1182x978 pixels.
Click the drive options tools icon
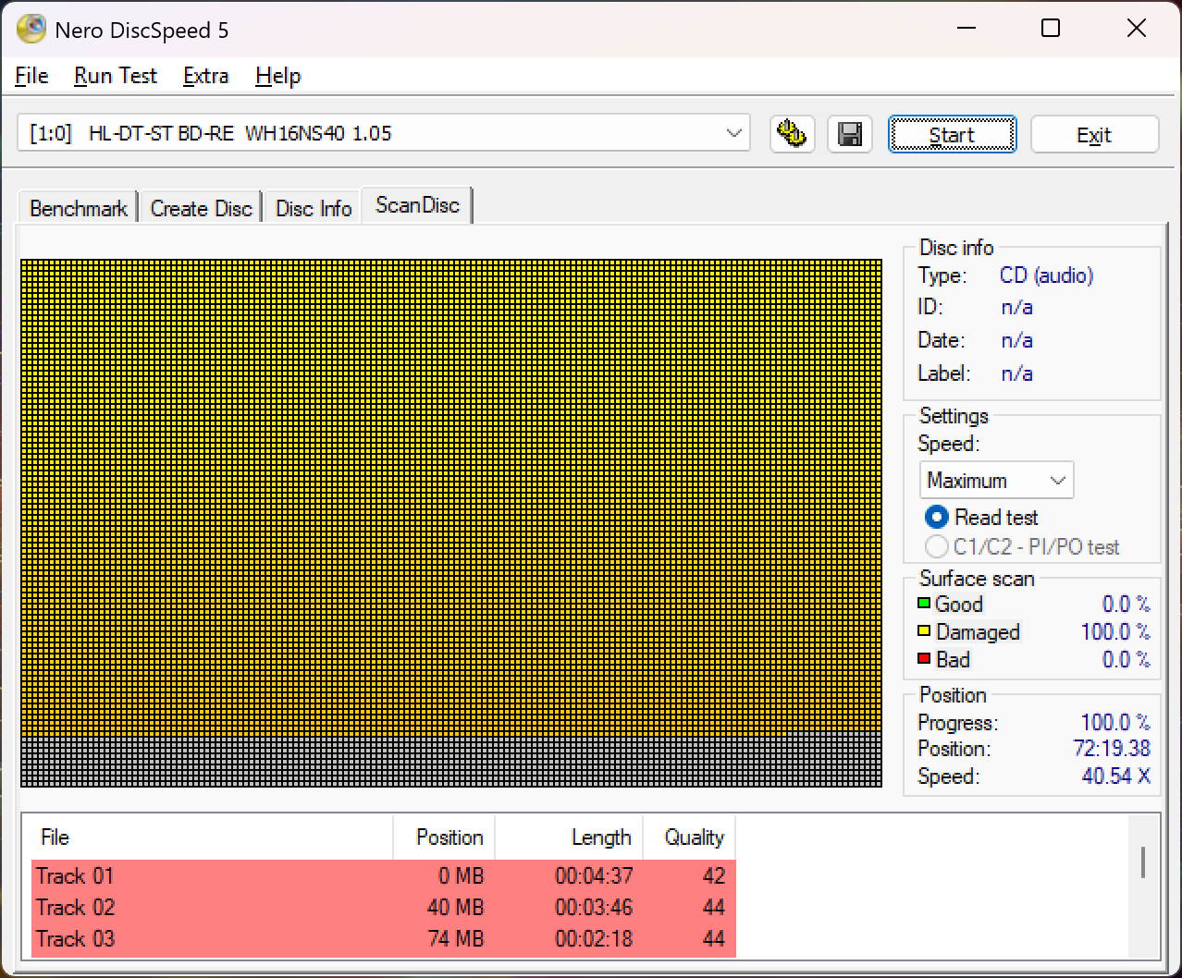[x=792, y=134]
